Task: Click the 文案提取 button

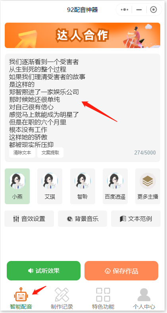Action: click(x=50, y=153)
